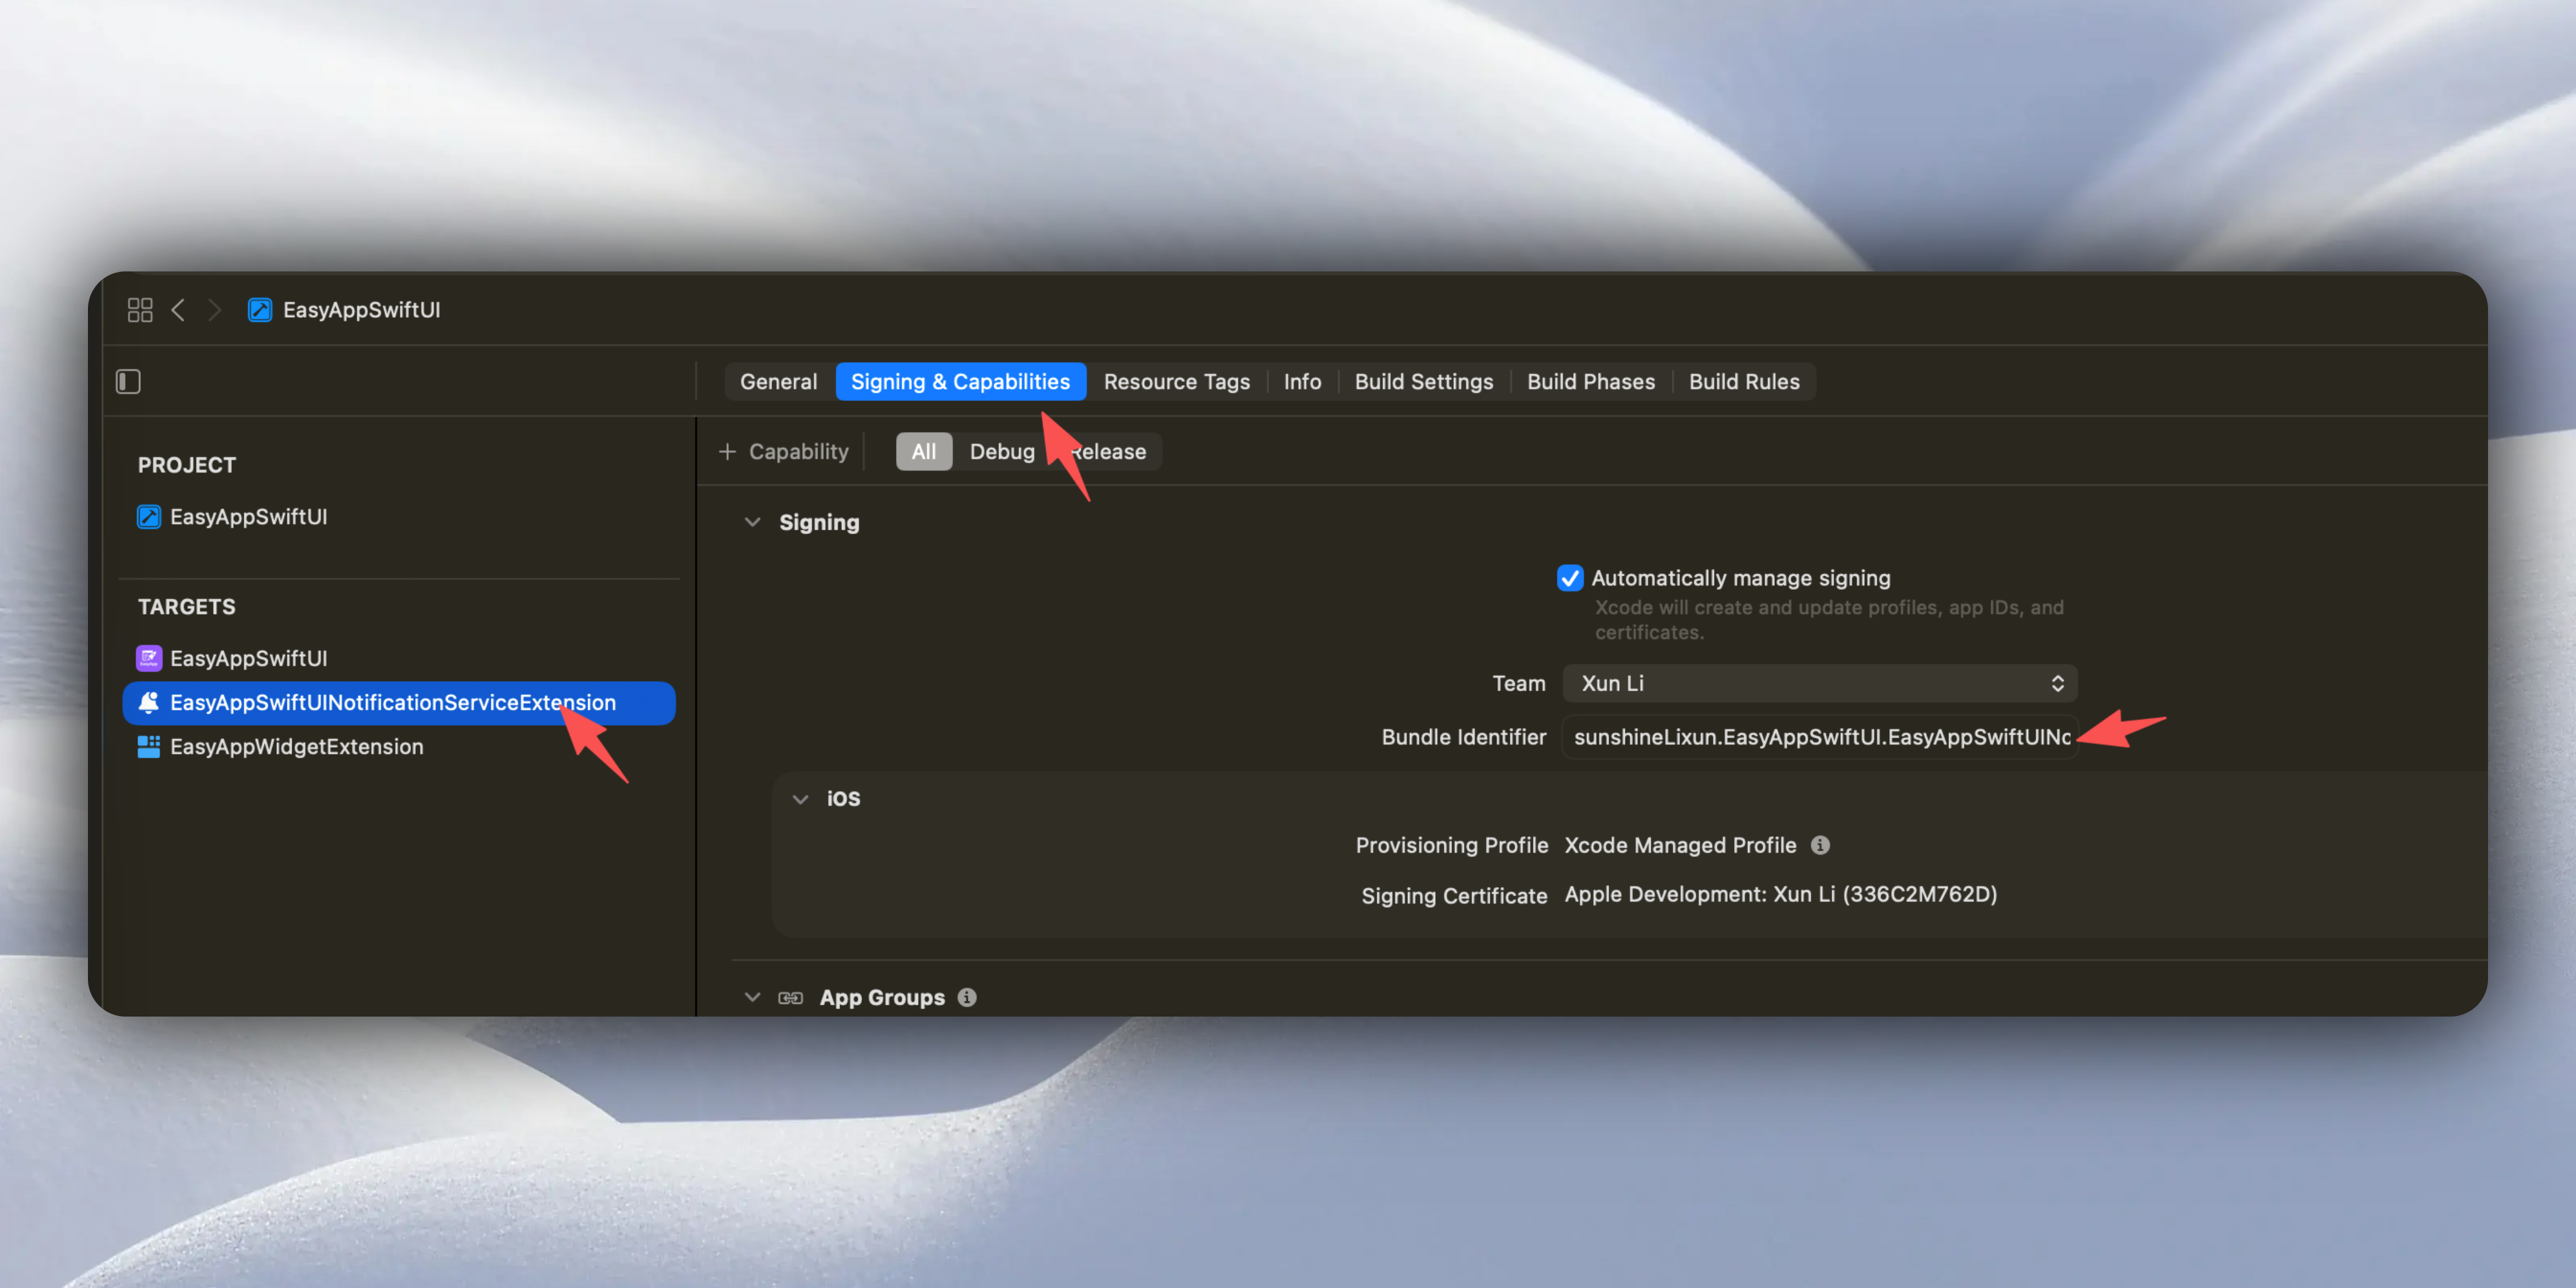Switch to the Build Settings tab
The width and height of the screenshot is (2576, 1288).
tap(1423, 381)
